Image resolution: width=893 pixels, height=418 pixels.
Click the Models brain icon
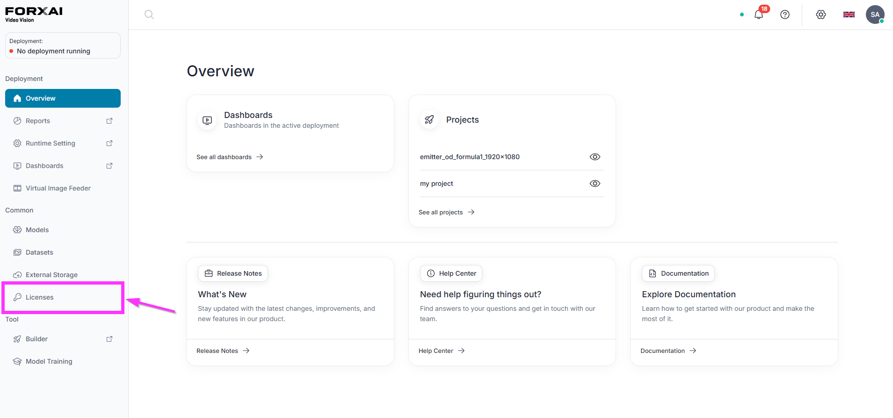pos(17,230)
